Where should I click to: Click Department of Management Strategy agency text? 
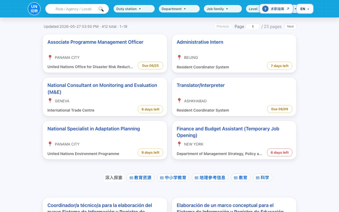[219, 154]
